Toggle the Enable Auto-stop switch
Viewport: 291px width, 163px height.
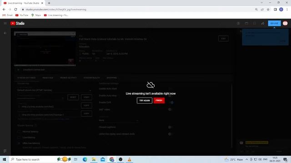click(x=170, y=96)
